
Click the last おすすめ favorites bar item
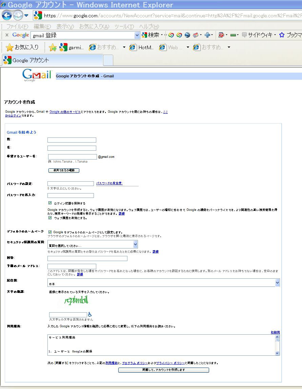tap(208, 47)
